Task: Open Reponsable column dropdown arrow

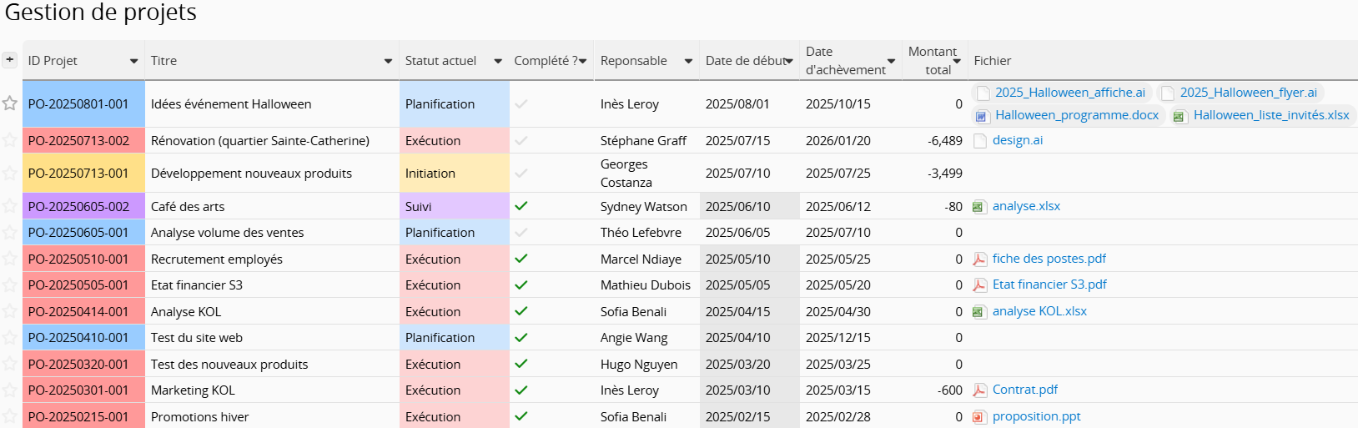Action: click(x=688, y=61)
